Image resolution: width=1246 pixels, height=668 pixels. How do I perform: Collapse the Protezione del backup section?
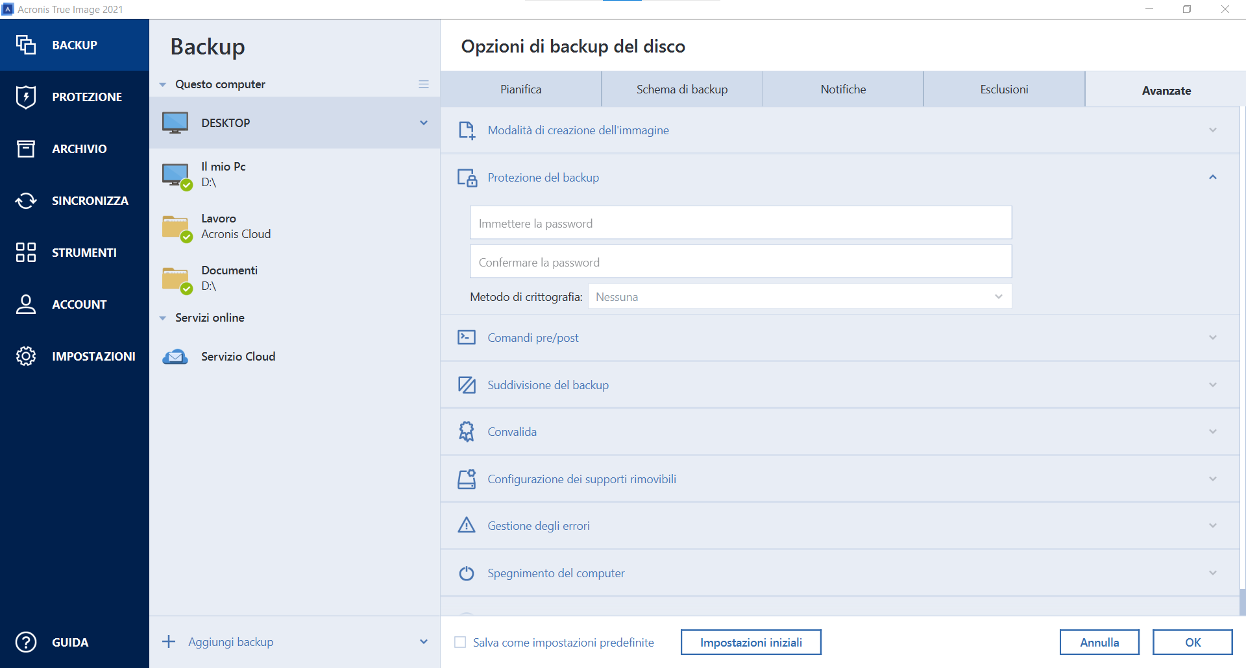[1212, 177]
